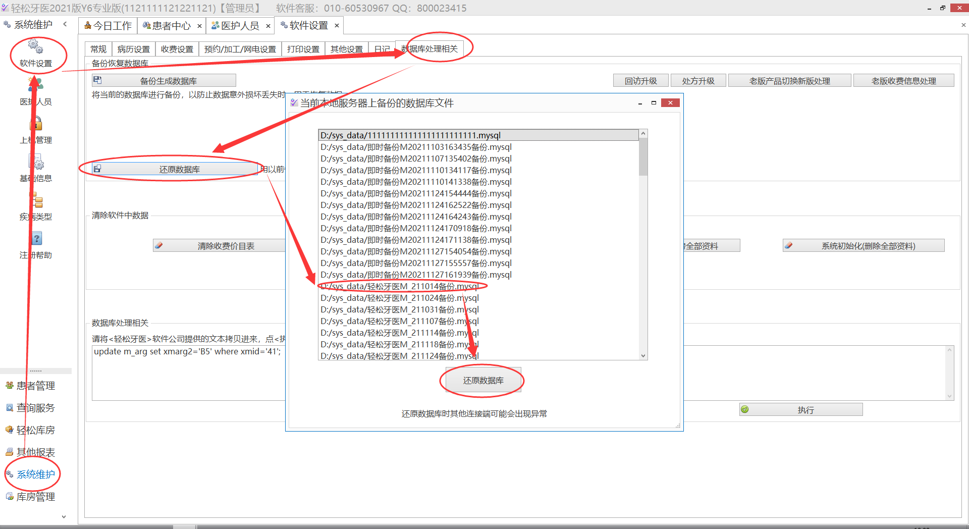Select 即时备份M20211124170918备份.mysql entry

tap(478, 228)
